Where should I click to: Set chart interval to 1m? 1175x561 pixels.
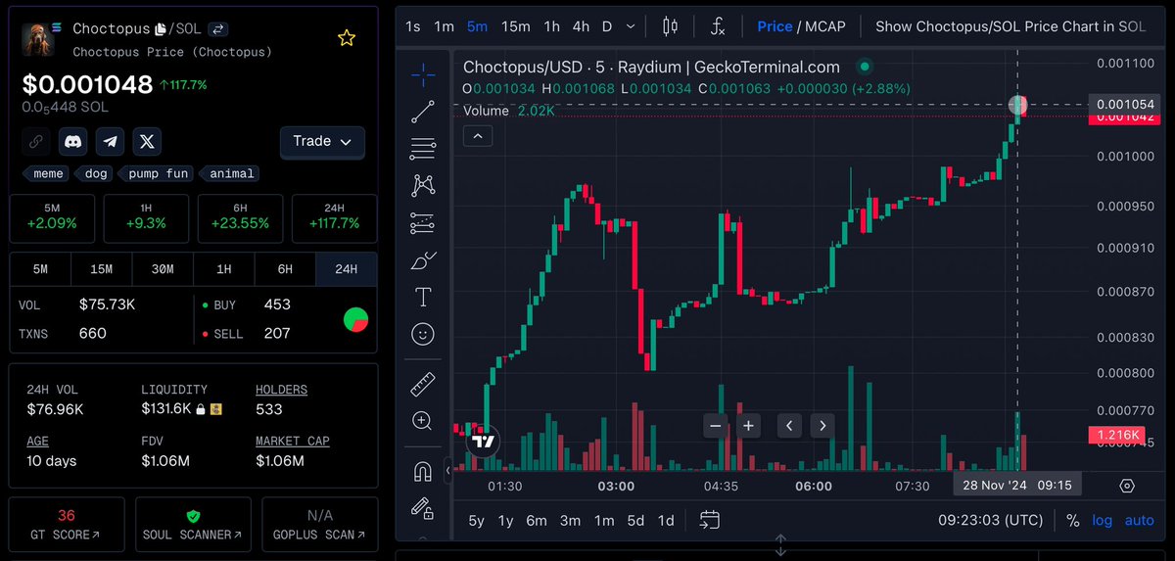point(444,26)
